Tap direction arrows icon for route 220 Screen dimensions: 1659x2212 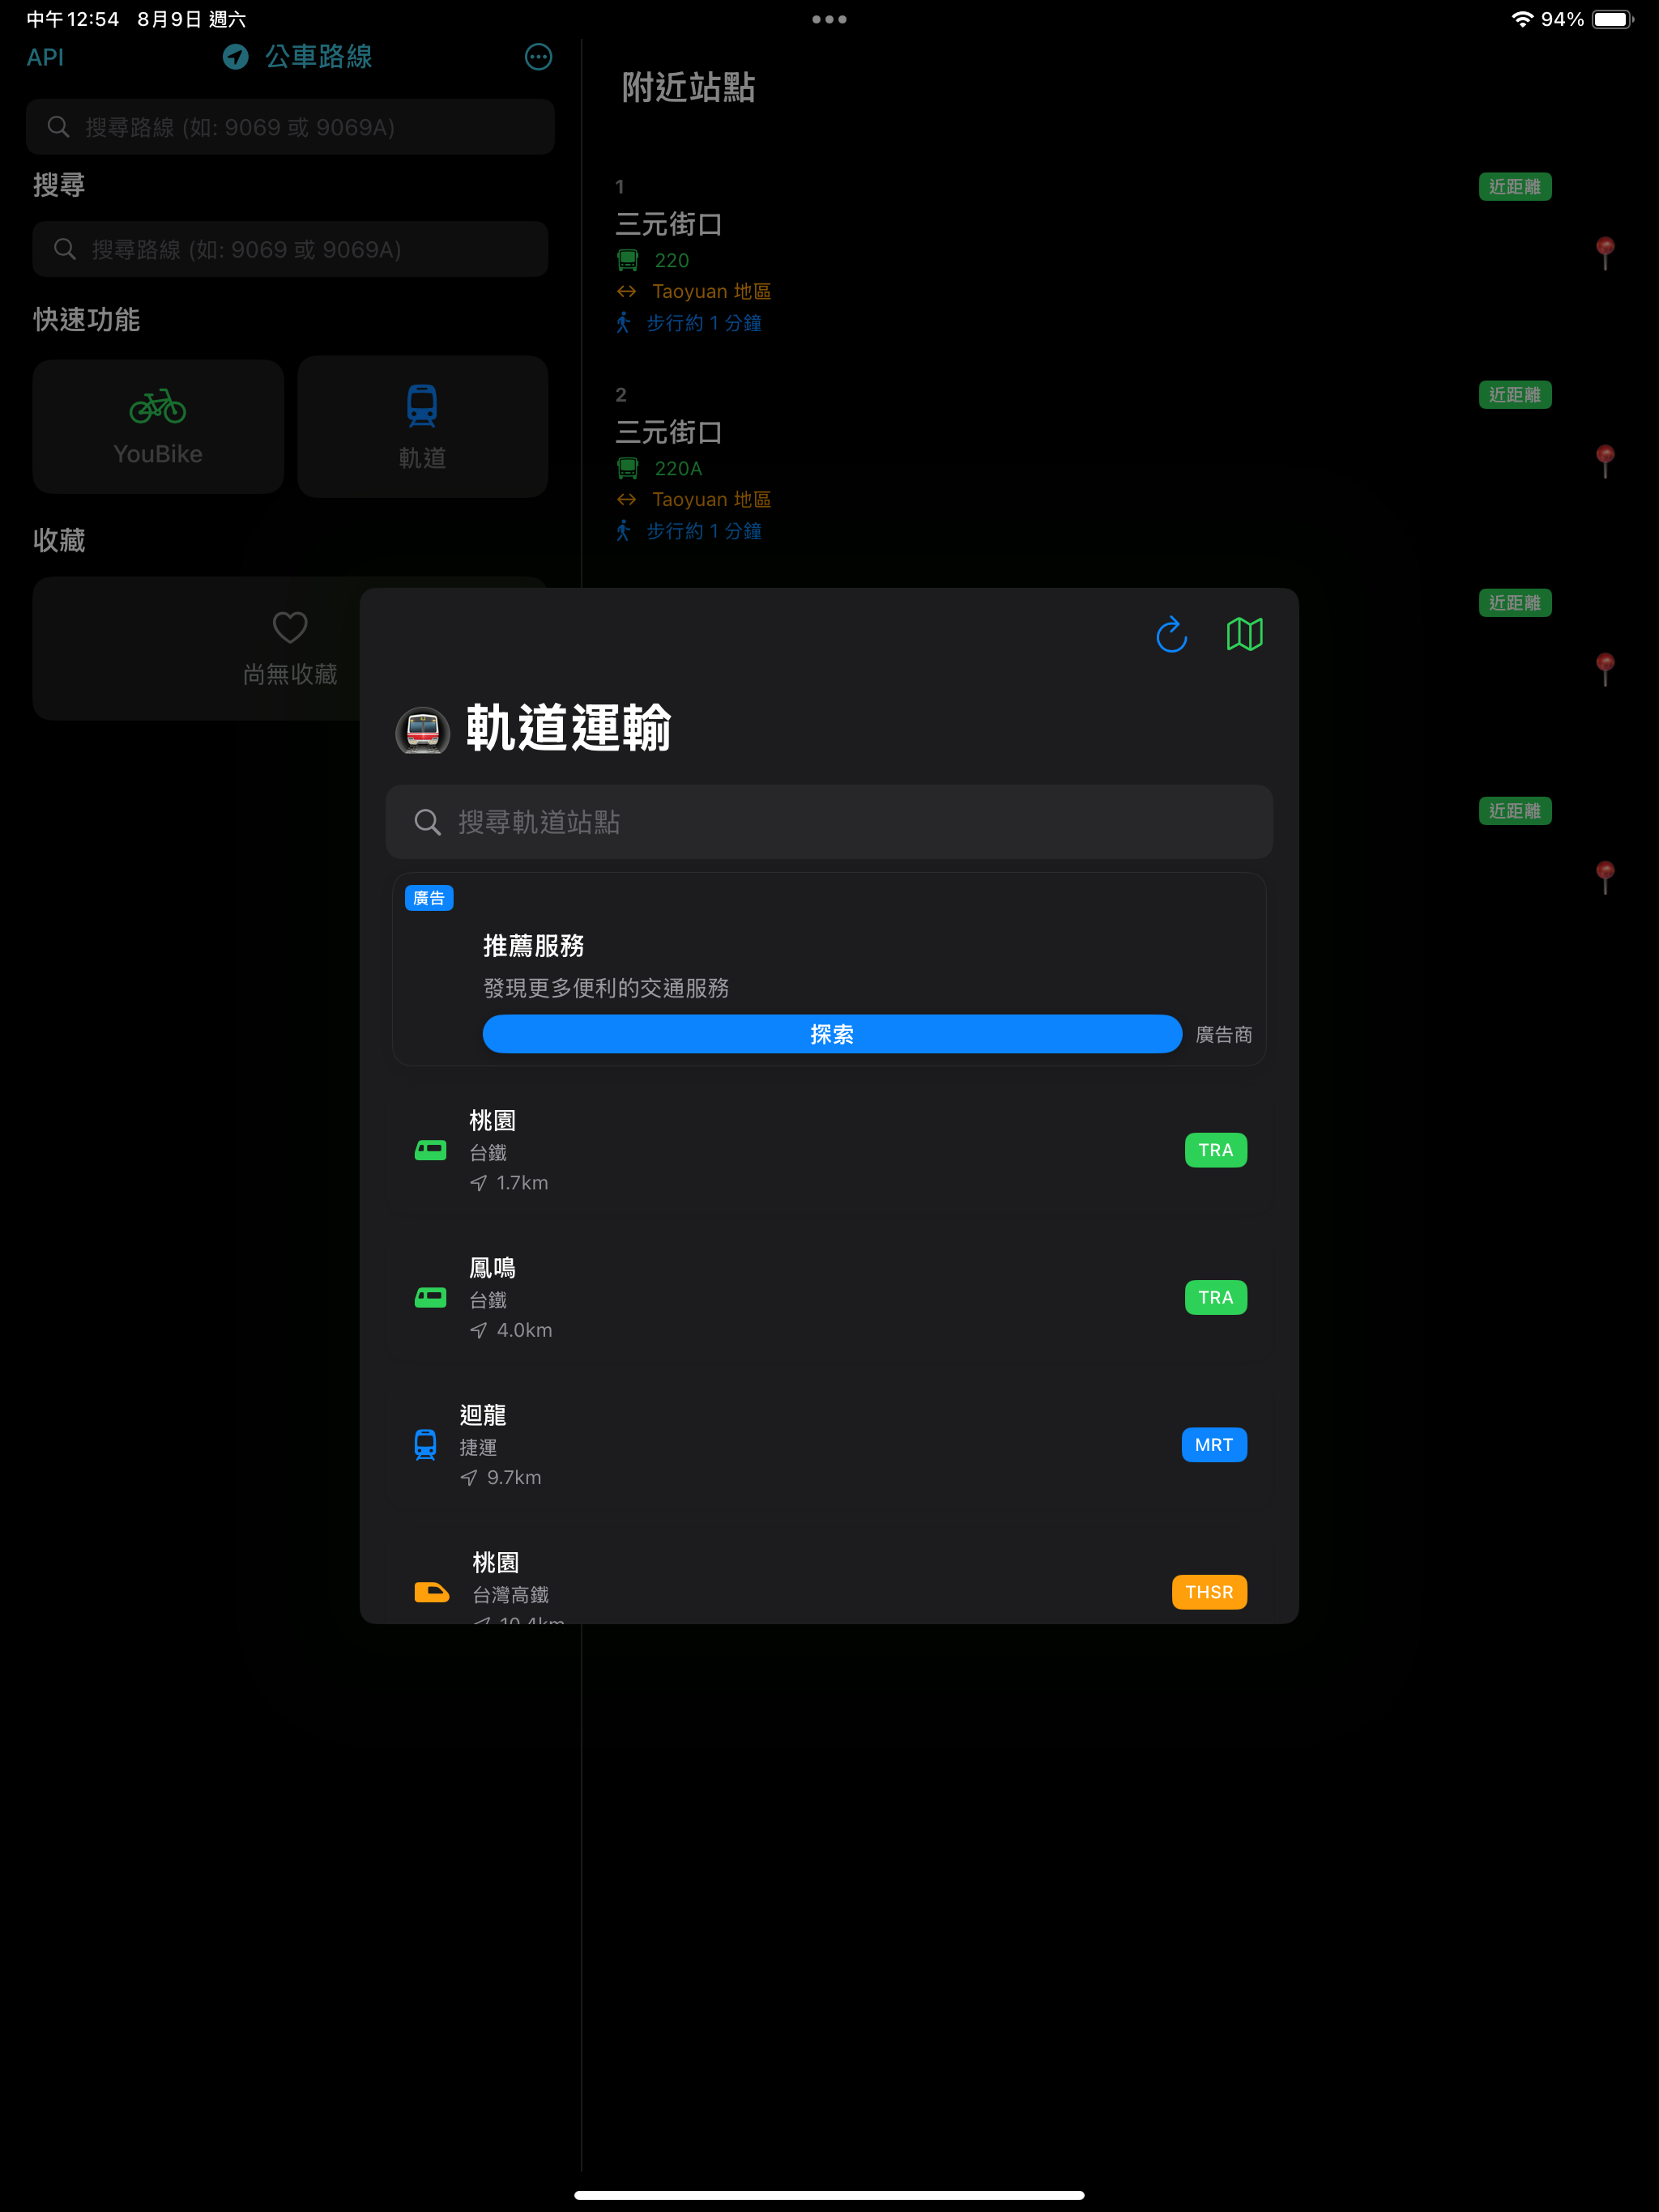(626, 292)
